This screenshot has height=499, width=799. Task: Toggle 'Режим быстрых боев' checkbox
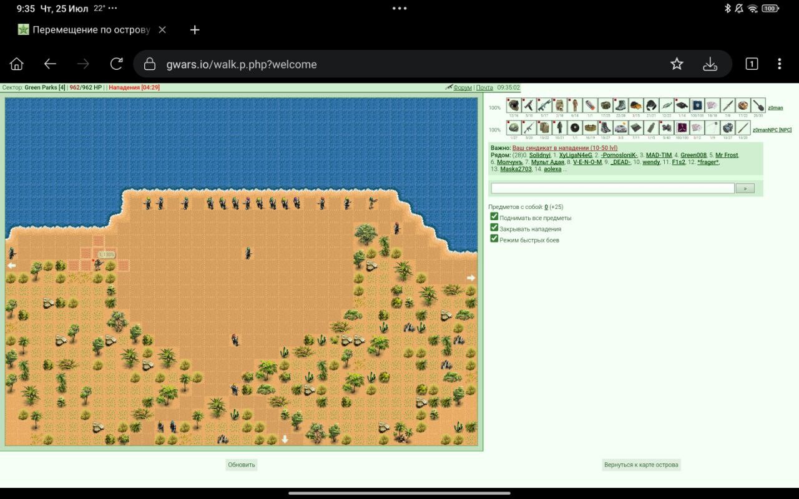[x=494, y=238]
